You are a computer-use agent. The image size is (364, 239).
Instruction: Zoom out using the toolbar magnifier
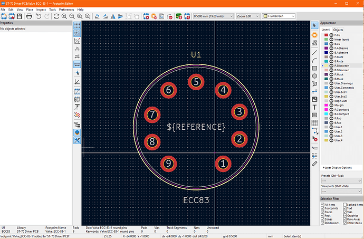point(72,16)
